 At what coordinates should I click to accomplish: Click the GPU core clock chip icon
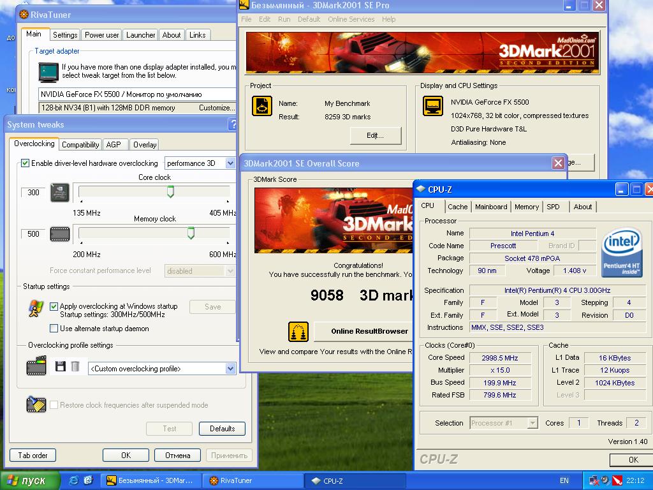pyautogui.click(x=59, y=193)
